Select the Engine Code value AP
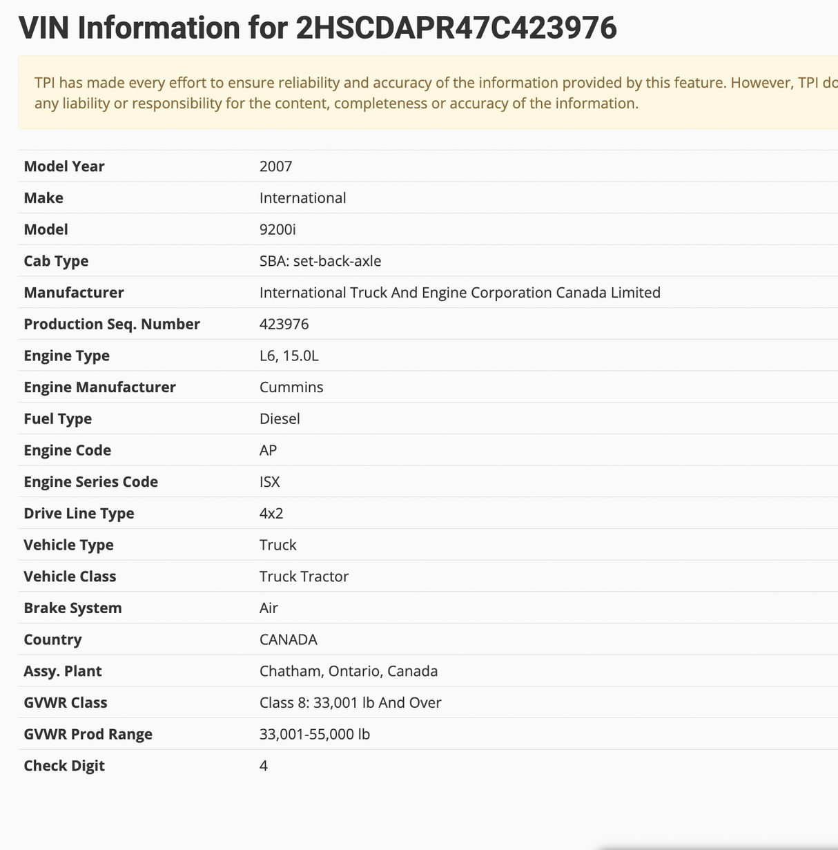Image resolution: width=838 pixels, height=850 pixels. pyautogui.click(x=268, y=451)
